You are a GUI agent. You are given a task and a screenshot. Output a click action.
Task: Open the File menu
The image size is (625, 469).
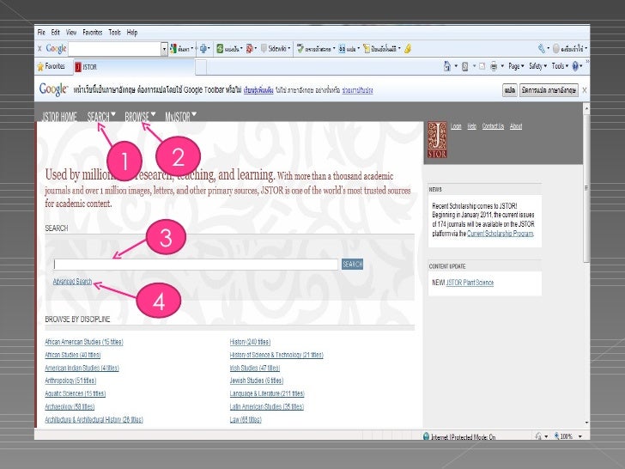(41, 33)
